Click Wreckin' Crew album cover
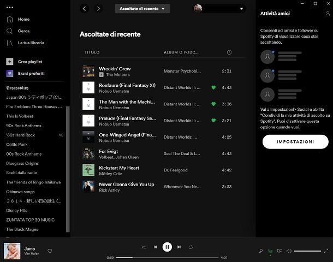Screen dimensions: 333x262 click(88, 71)
